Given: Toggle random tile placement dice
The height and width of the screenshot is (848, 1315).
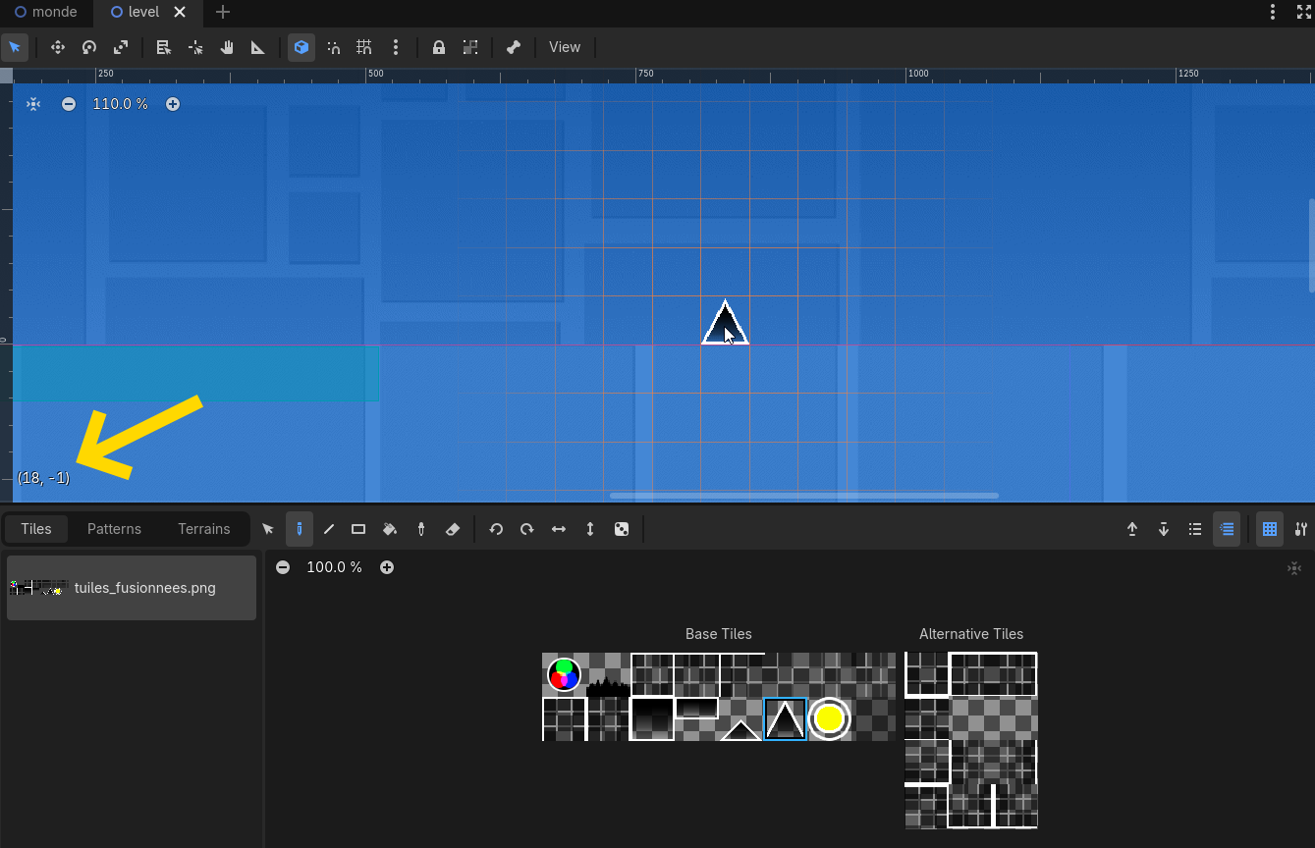Looking at the screenshot, I should point(622,529).
